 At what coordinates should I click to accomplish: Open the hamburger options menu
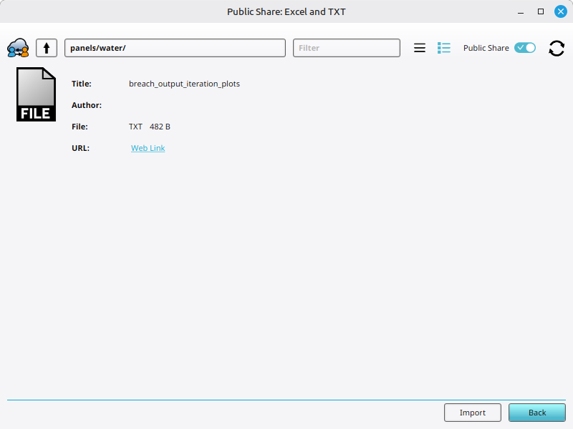click(x=420, y=48)
